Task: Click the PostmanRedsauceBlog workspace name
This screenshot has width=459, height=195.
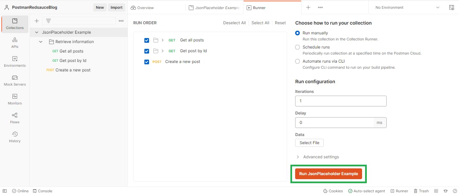Action: pyautogui.click(x=35, y=7)
